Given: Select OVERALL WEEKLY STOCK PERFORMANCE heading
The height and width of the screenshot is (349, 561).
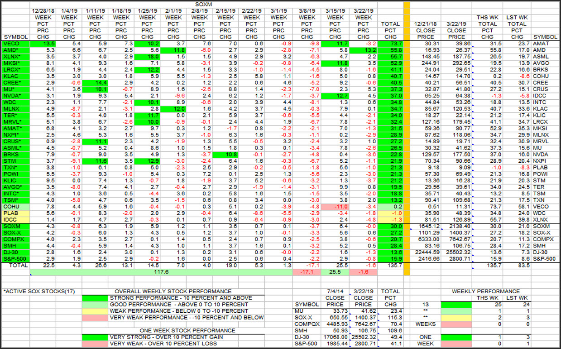Looking at the screenshot, I should click(173, 291).
